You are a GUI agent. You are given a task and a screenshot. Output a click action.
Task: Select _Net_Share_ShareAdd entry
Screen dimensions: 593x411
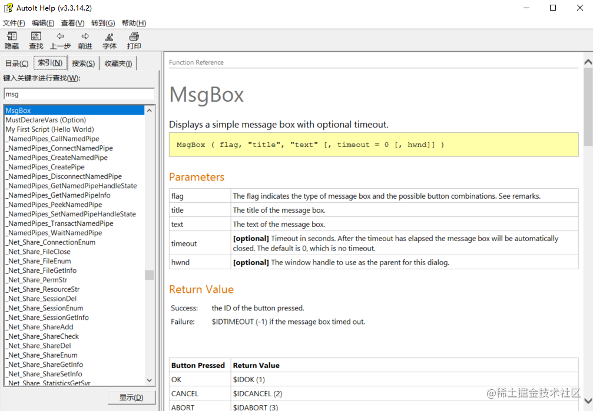click(39, 327)
